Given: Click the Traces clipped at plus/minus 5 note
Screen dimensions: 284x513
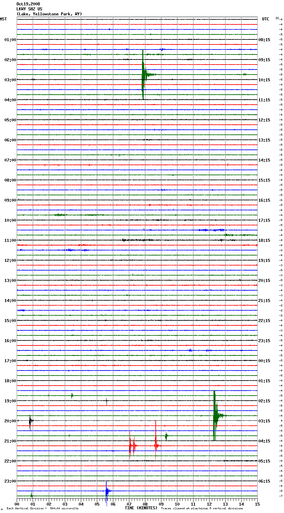Looking at the screenshot, I should click(202, 509).
